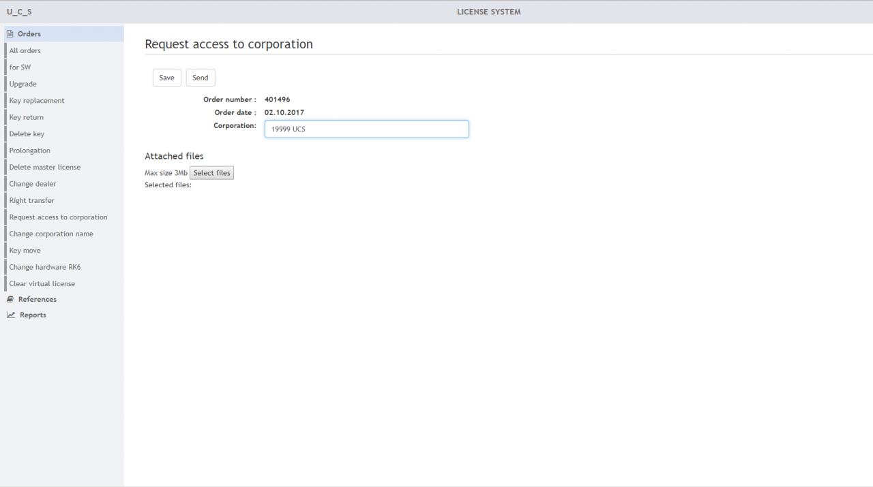Click the Reports chart icon

(11, 315)
